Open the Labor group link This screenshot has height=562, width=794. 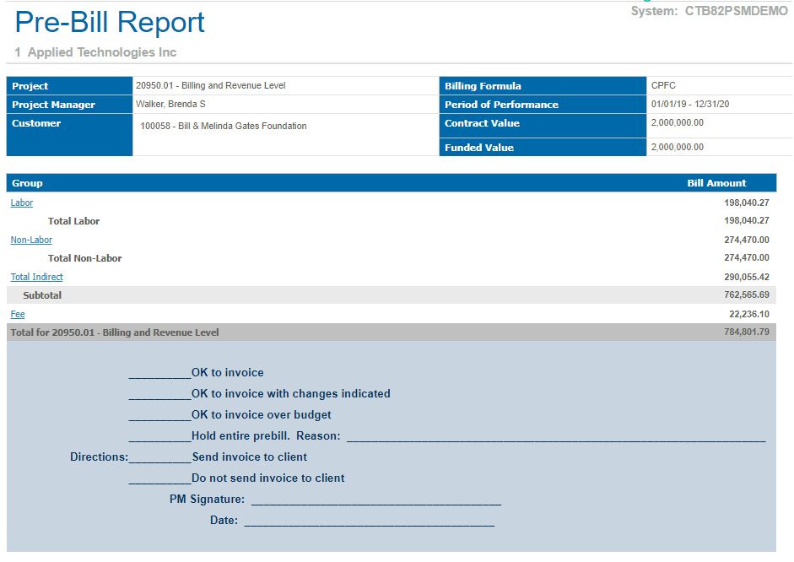[22, 203]
